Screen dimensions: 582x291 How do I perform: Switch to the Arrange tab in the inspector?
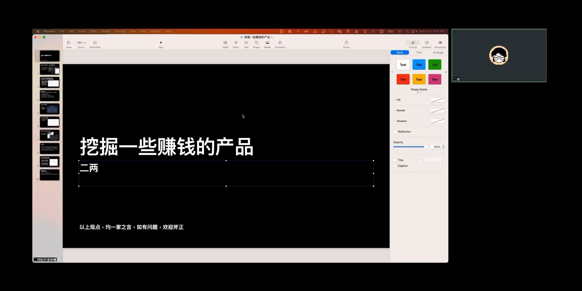(438, 52)
